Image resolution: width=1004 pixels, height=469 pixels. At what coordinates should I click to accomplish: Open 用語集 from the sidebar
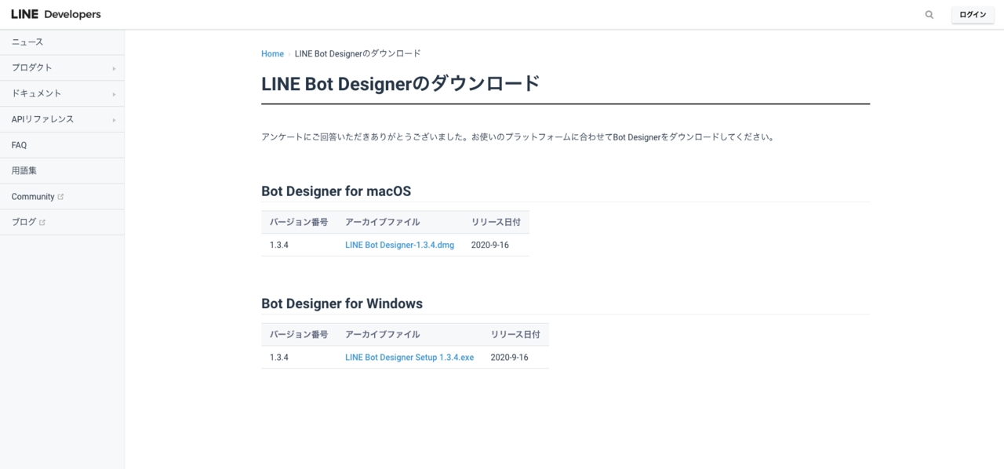click(23, 170)
